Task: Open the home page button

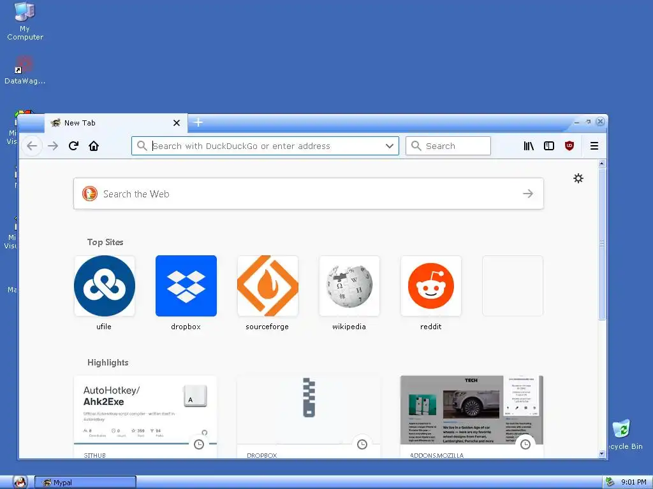Action: (x=94, y=146)
